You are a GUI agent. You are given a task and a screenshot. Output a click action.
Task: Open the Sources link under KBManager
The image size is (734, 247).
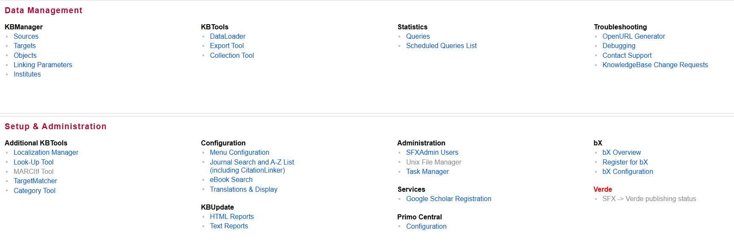[26, 37]
